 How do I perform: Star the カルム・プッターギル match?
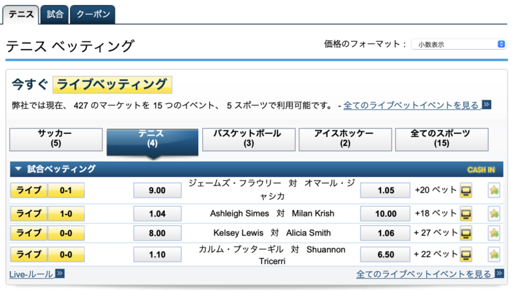494,254
